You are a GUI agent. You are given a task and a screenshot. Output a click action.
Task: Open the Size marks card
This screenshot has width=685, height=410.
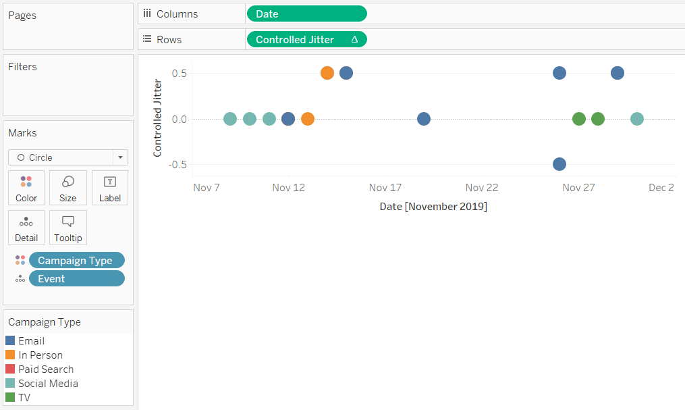point(67,188)
